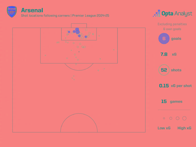
Task: Click the Opta Analyst pink logo mark
Action: click(157, 13)
